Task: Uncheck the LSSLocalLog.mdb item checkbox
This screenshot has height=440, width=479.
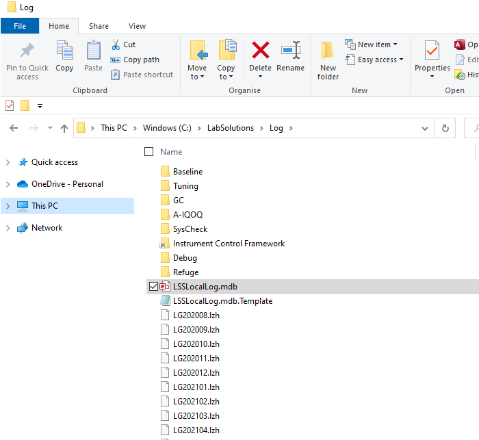Action: coord(153,287)
